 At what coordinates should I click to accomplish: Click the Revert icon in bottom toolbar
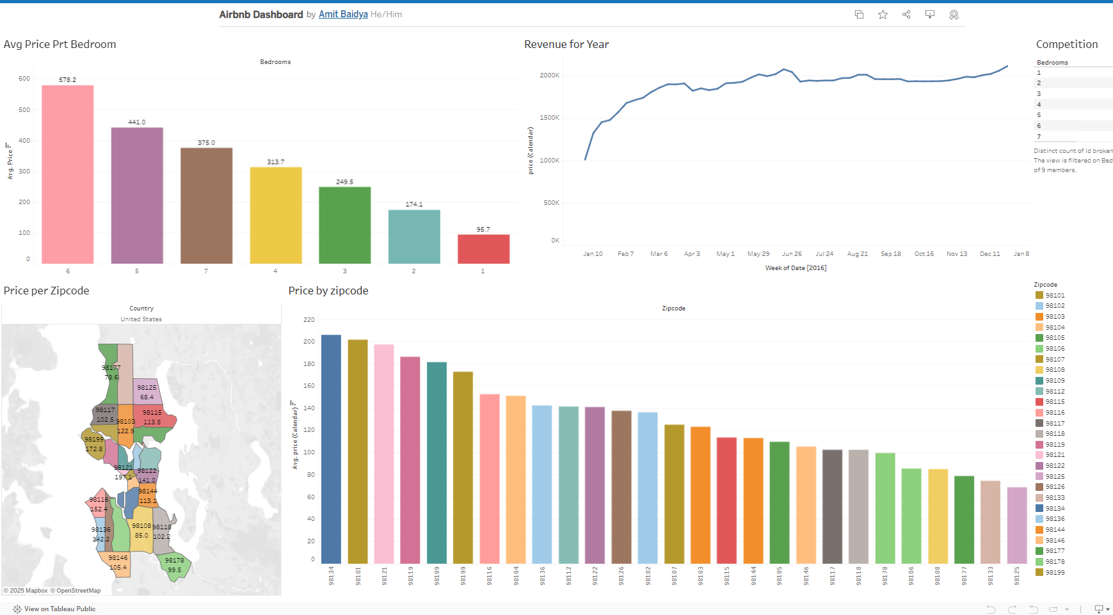[1033, 609]
